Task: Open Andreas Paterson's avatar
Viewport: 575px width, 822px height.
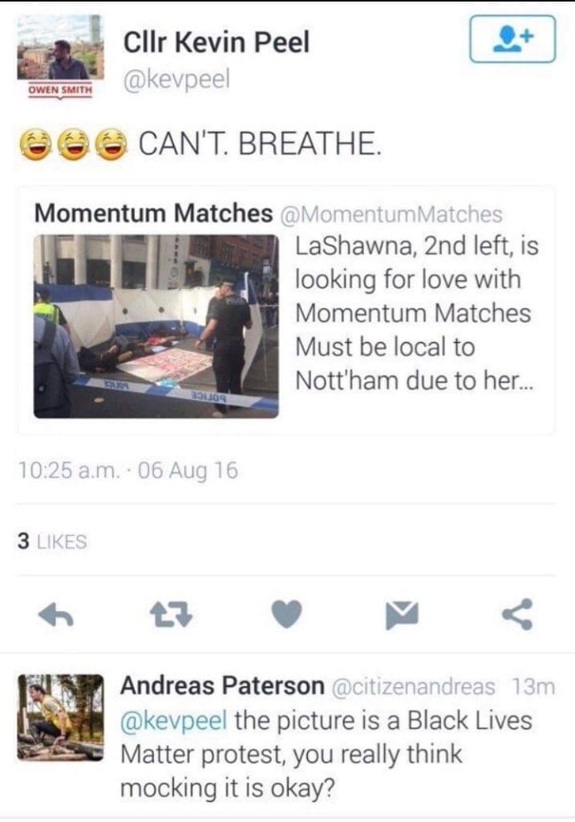Action: pyautogui.click(x=60, y=717)
